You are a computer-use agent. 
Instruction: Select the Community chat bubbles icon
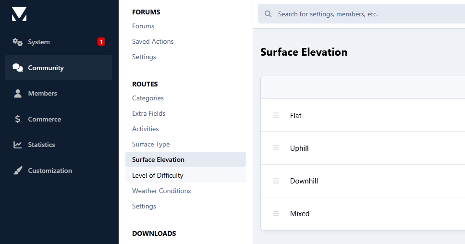(x=17, y=68)
